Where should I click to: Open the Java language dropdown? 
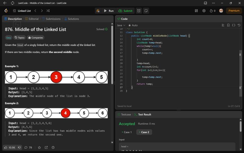(x=121, y=25)
